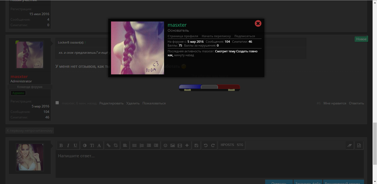Click 'Команда форума' banner under masxter
Viewport: 377px width, 184px height.
[30, 87]
